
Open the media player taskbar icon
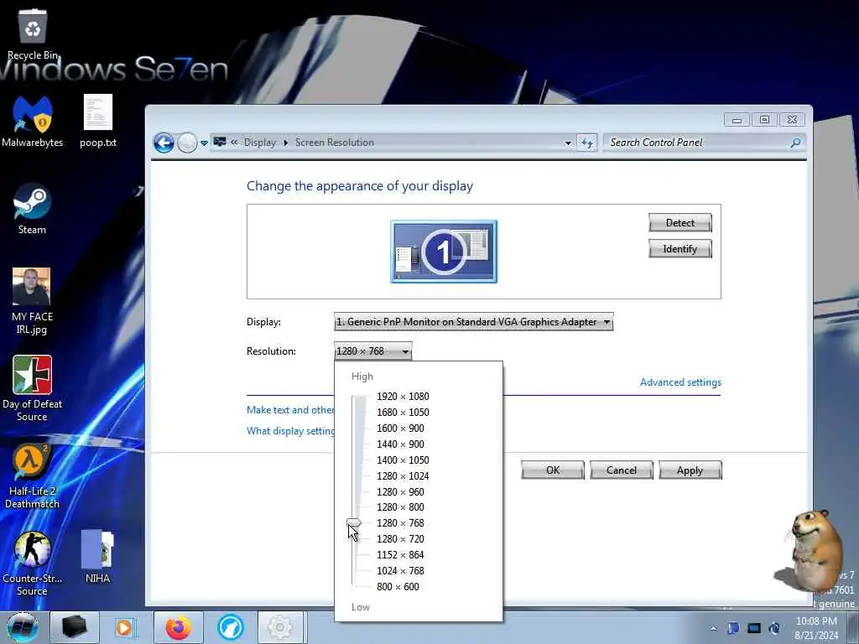(x=125, y=627)
